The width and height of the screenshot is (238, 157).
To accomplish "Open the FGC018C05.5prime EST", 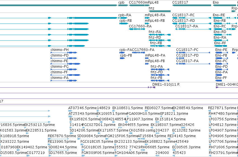I will point(82,144).
